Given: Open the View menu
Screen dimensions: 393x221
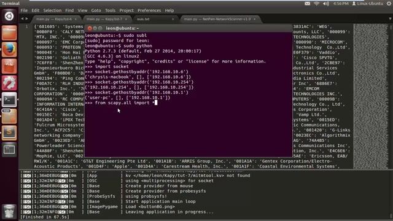Looking at the screenshot, I should coord(82,10).
